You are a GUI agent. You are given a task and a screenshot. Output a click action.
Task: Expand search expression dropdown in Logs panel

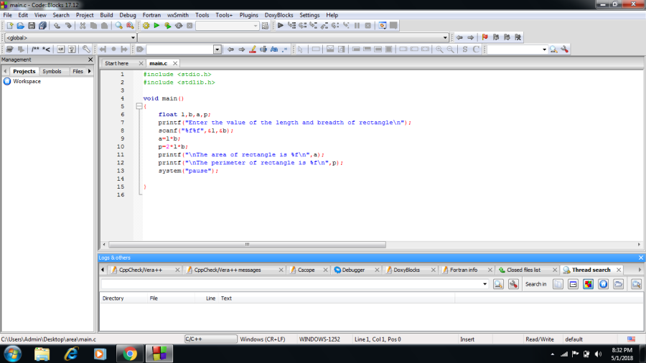[485, 284]
